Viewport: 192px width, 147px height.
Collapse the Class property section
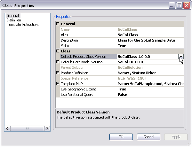pos(58,51)
